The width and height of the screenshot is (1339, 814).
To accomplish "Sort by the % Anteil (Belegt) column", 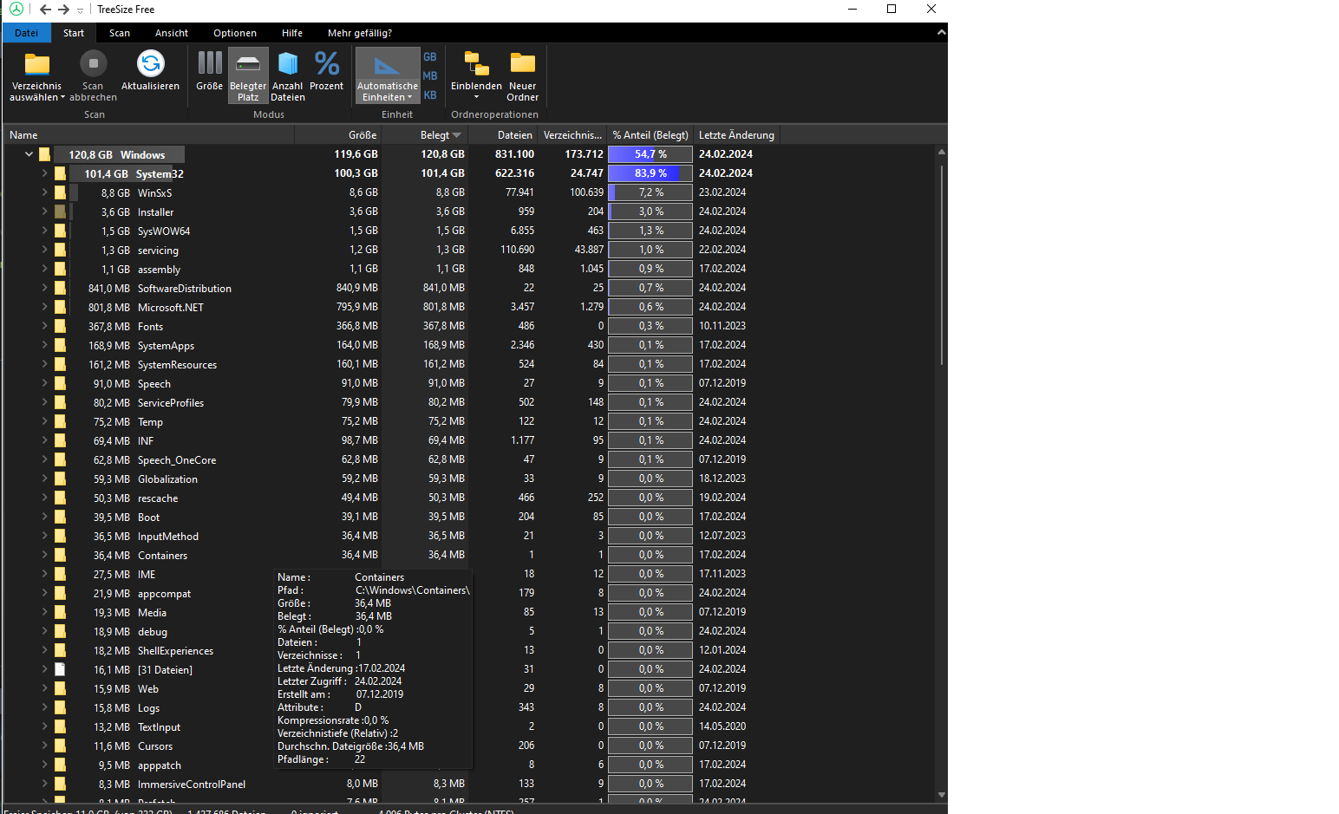I will pos(650,135).
